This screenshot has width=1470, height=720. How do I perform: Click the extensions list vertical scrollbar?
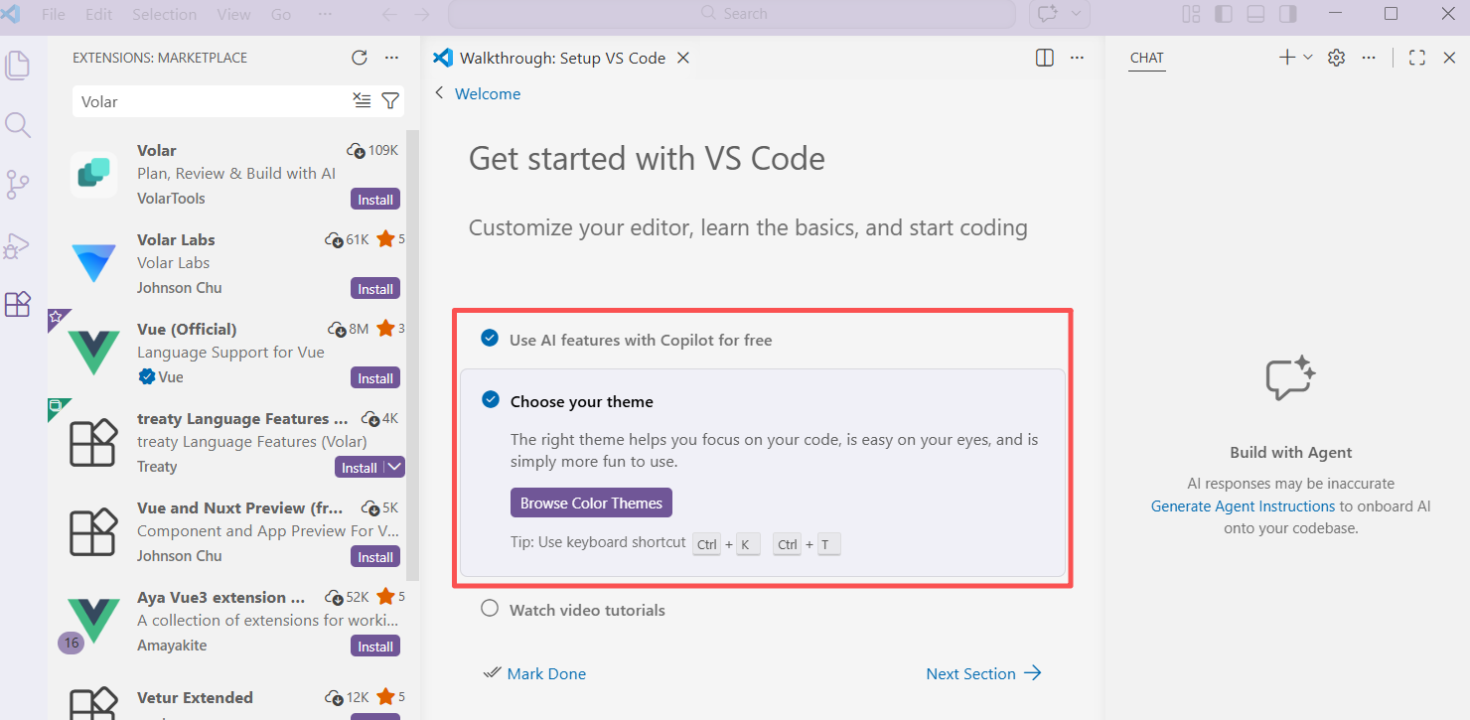[412, 355]
